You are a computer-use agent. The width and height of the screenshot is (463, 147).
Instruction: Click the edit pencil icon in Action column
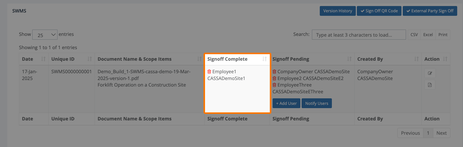pos(430,73)
